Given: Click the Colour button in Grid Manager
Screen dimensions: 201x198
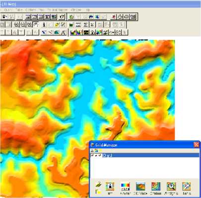Looking at the screenshot, I should coord(125,189).
